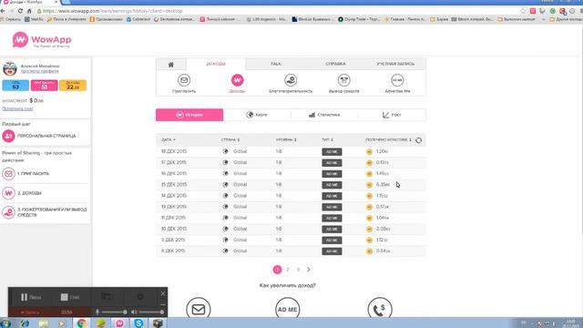Image resolution: width=583 pixels, height=328 pixels.
Task: Click the pink Пригласить sidebar button
Action: [45, 86]
